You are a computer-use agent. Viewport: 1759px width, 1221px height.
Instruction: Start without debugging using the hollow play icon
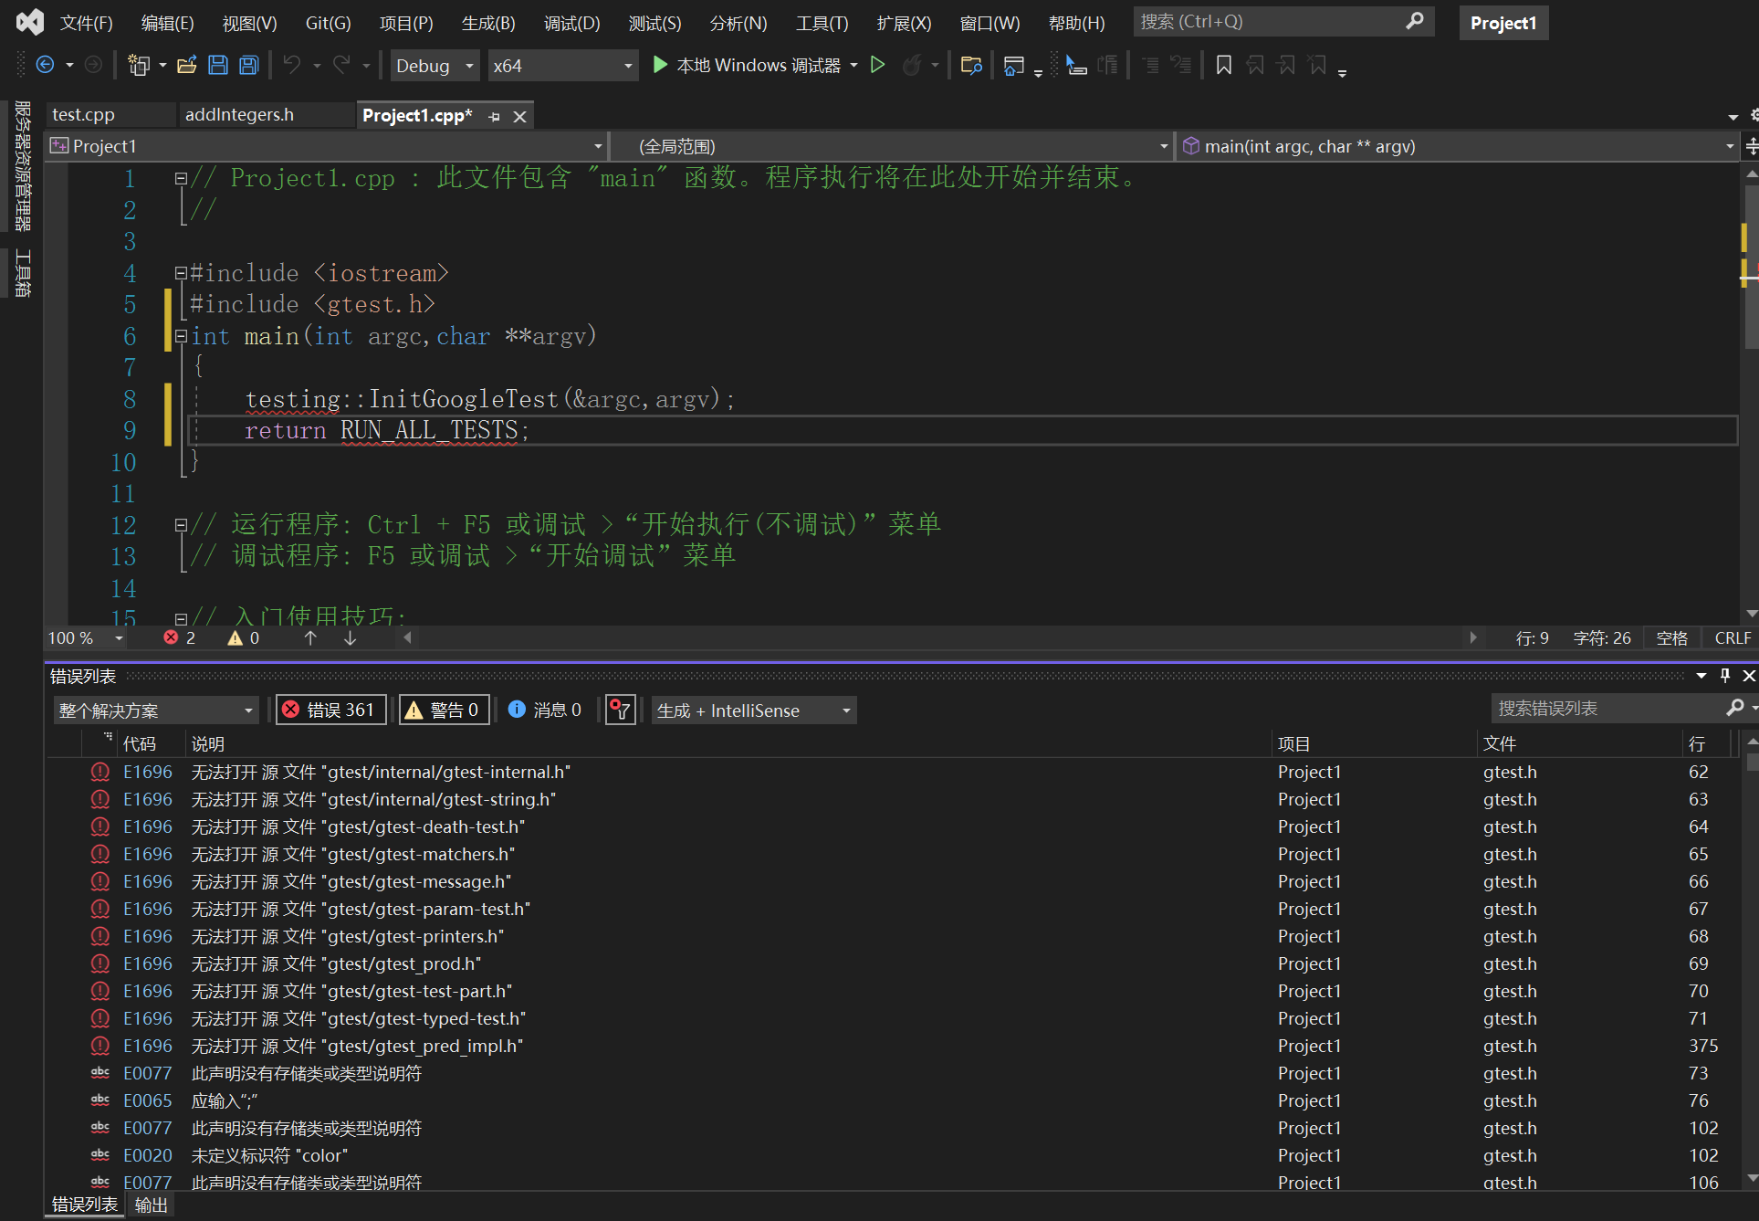[877, 65]
